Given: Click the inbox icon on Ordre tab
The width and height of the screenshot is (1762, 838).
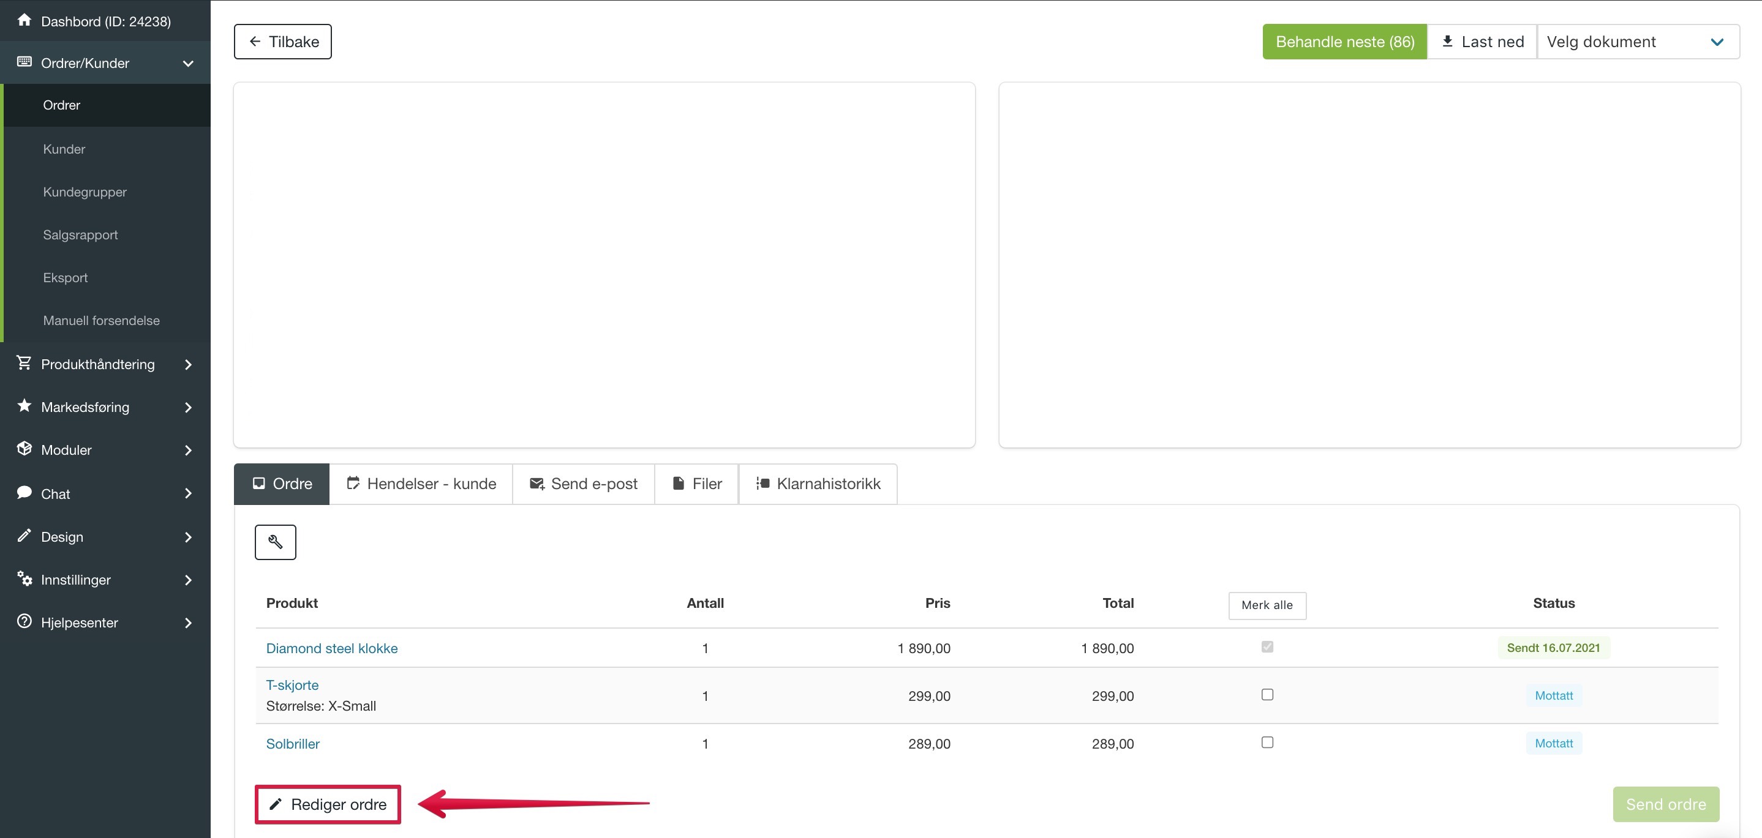Looking at the screenshot, I should (x=259, y=483).
